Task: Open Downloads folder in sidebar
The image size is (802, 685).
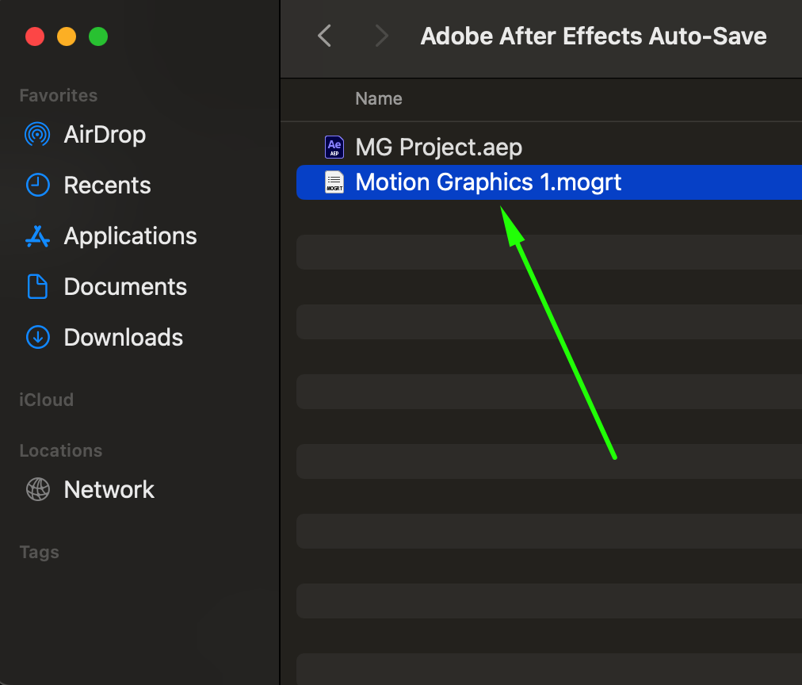Action: 123,338
